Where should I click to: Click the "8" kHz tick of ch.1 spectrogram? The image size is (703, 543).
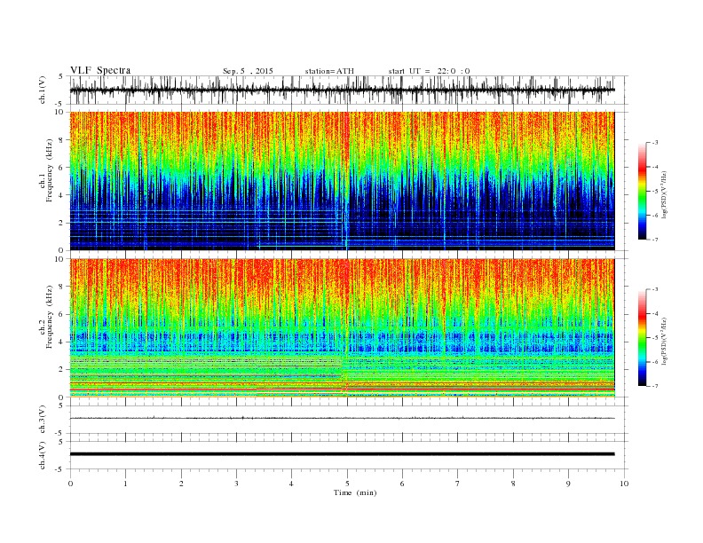[61, 140]
